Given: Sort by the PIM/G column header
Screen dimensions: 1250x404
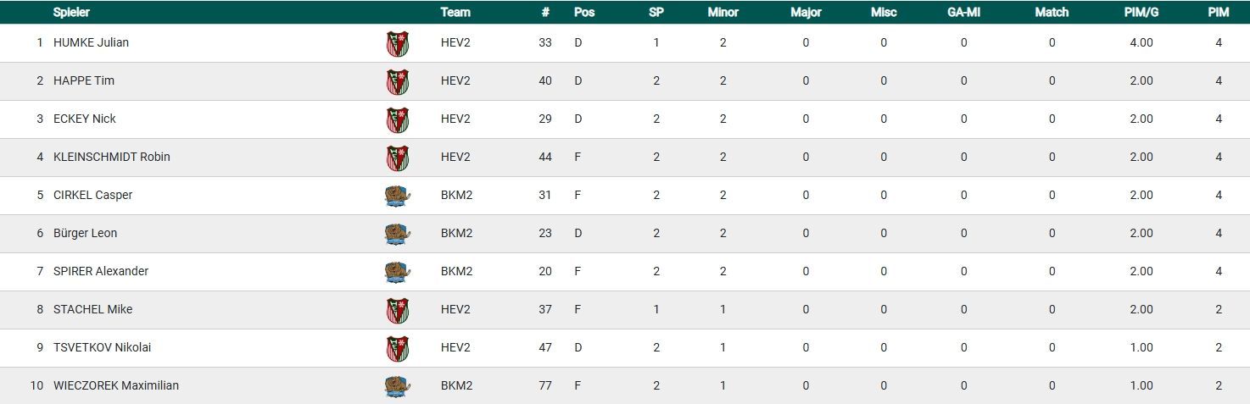Looking at the screenshot, I should (x=1141, y=13).
